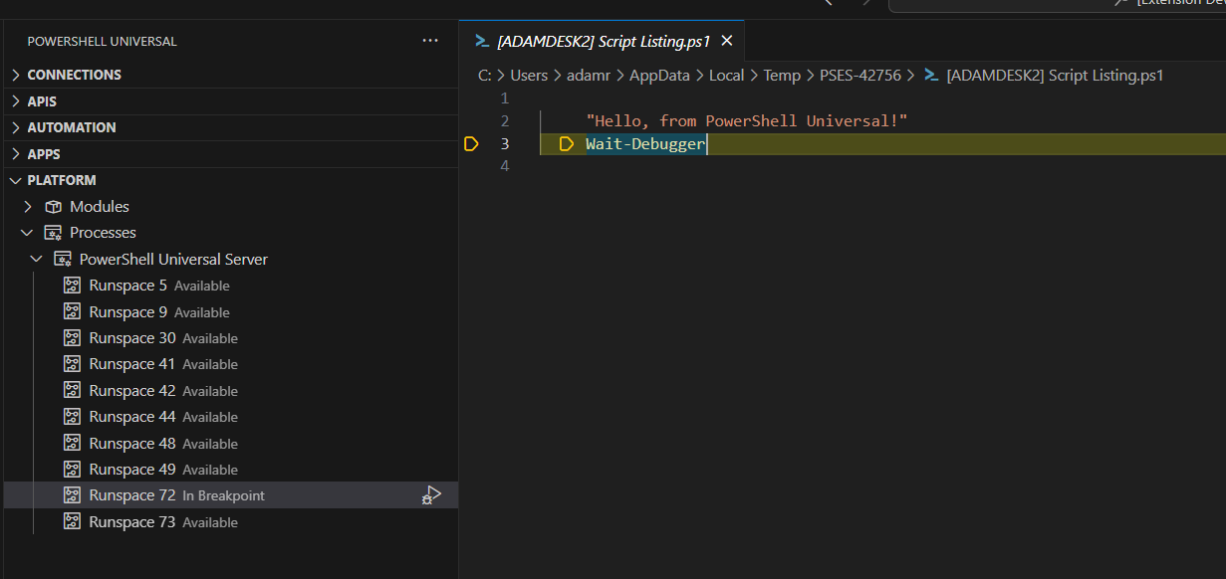Screen dimensions: 1226x579
Task: Expand the CONNECTIONS section
Action: pos(15,75)
